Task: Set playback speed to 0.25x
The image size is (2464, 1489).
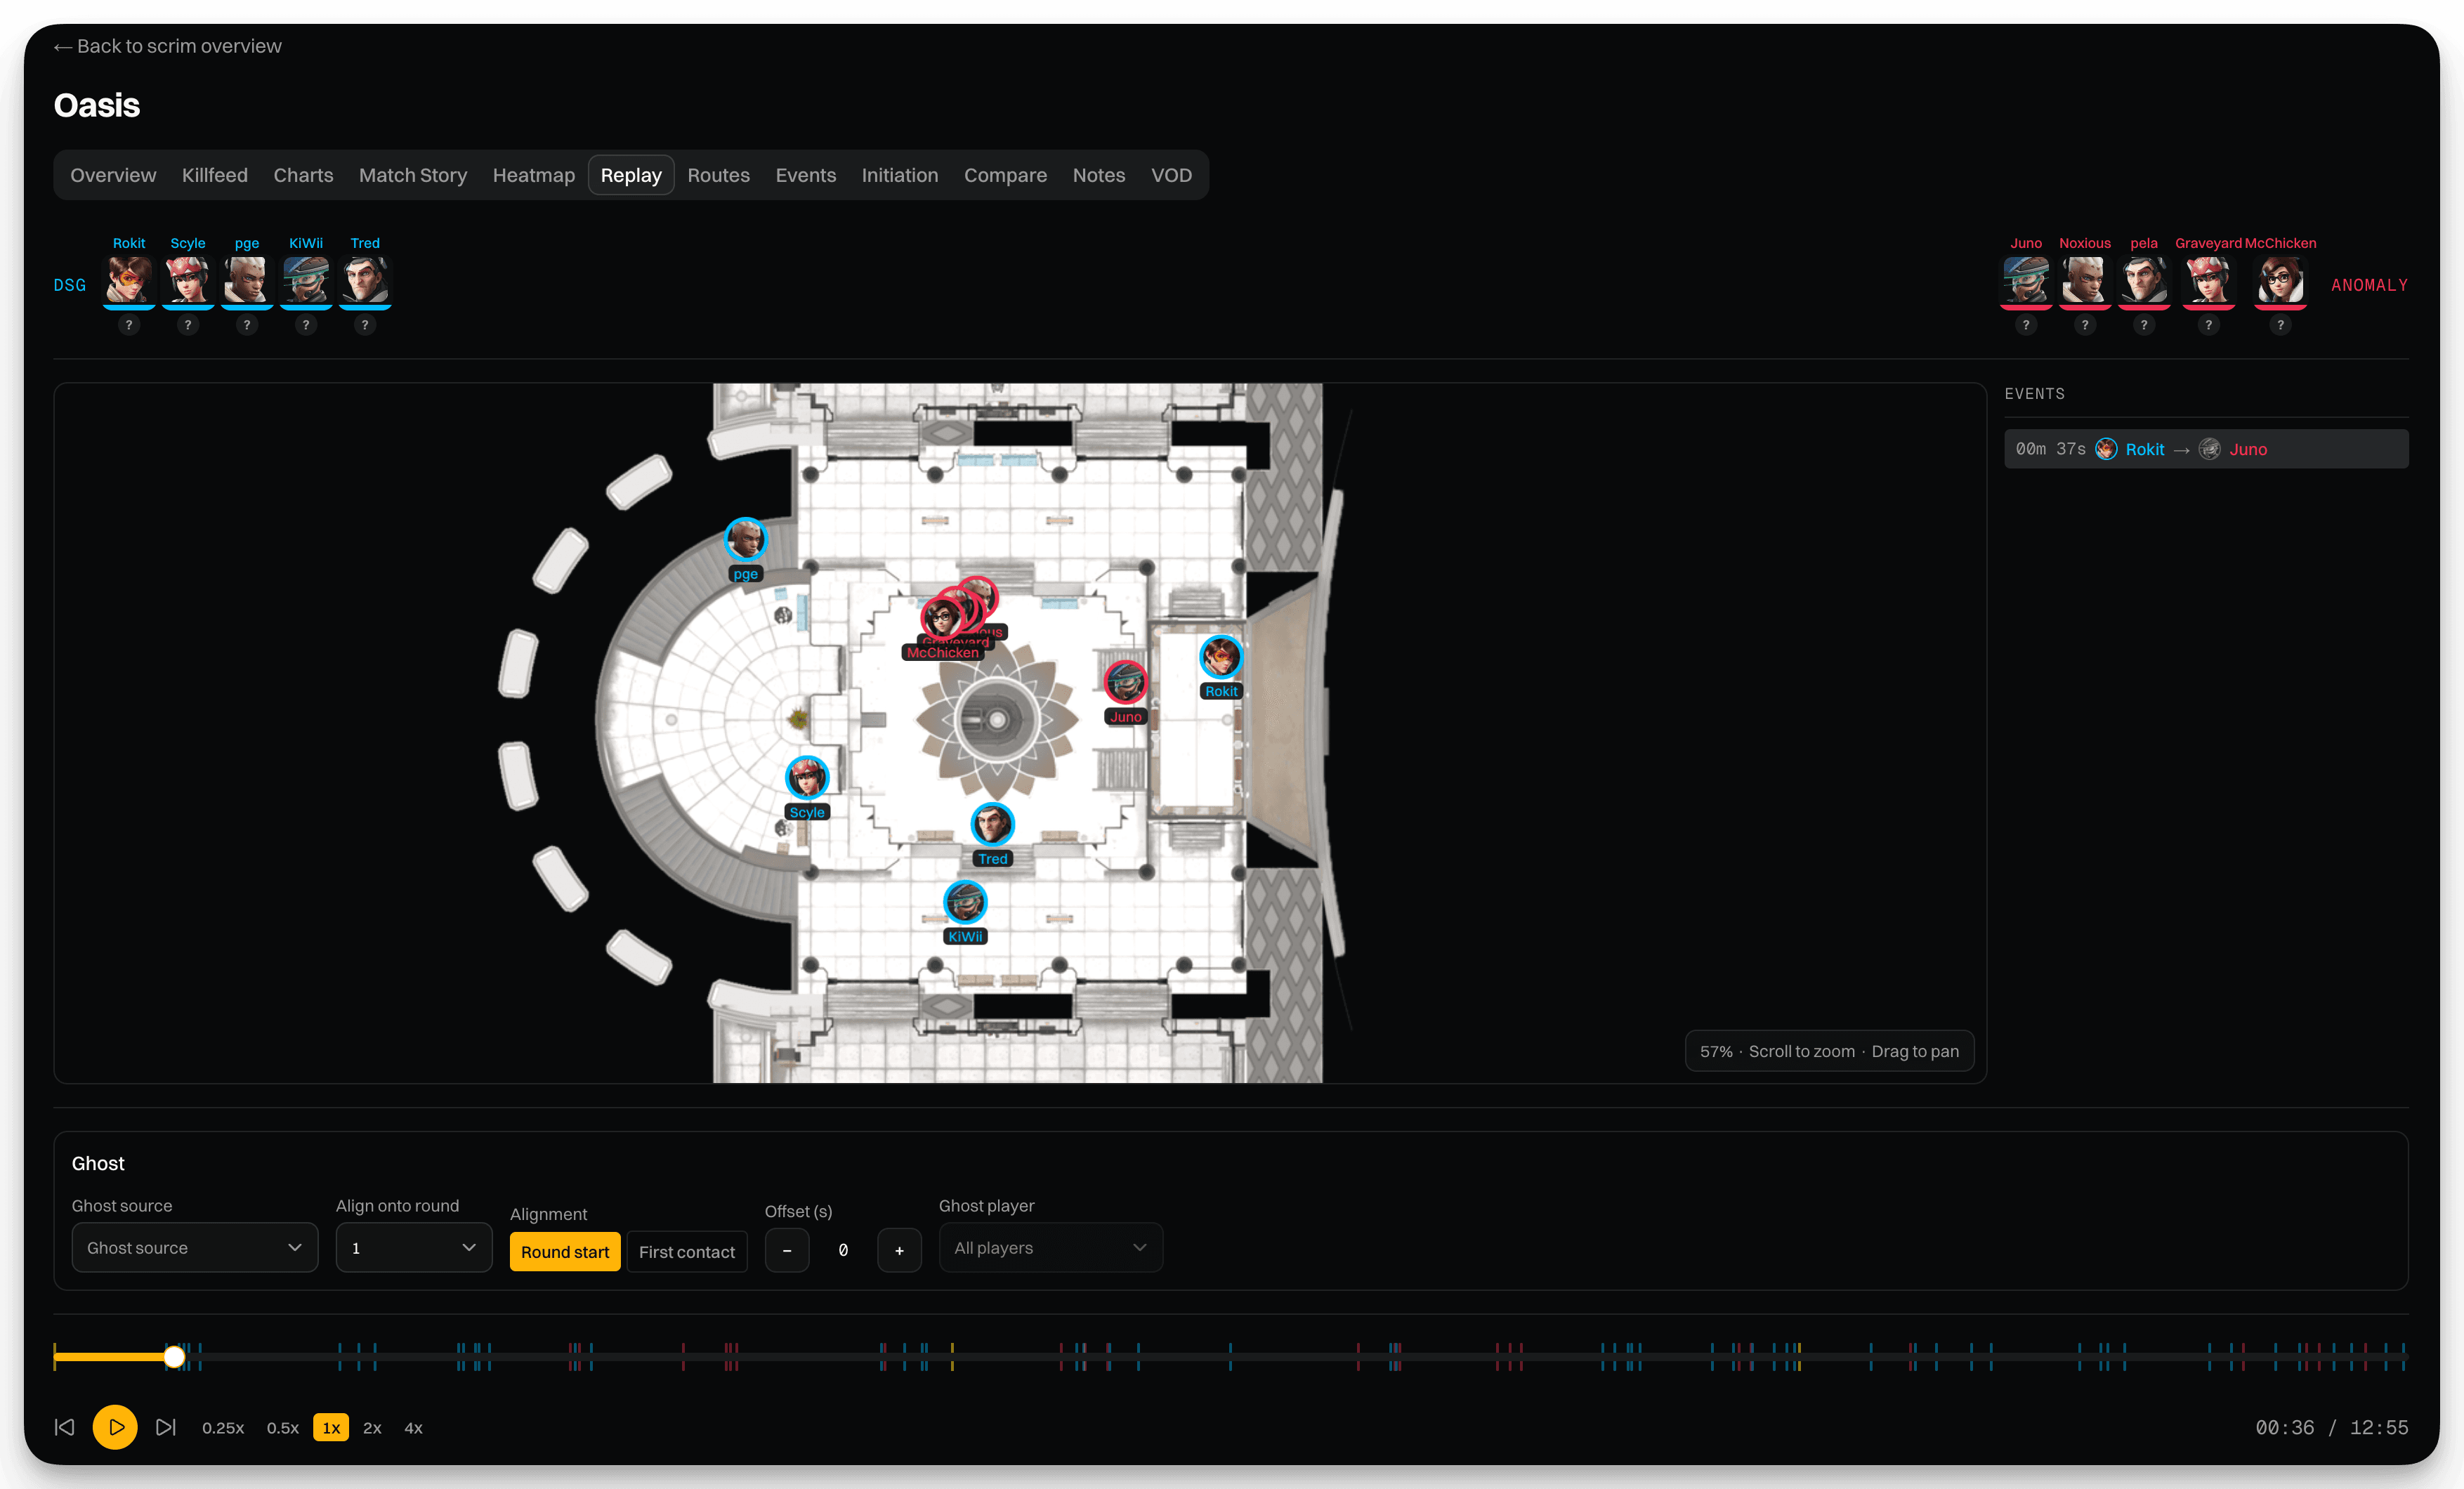Action: click(x=223, y=1428)
